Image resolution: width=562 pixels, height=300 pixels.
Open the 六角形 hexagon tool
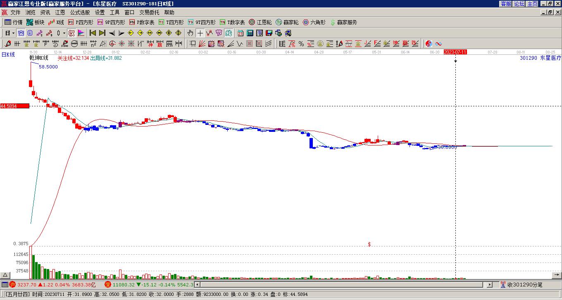pos(314,22)
